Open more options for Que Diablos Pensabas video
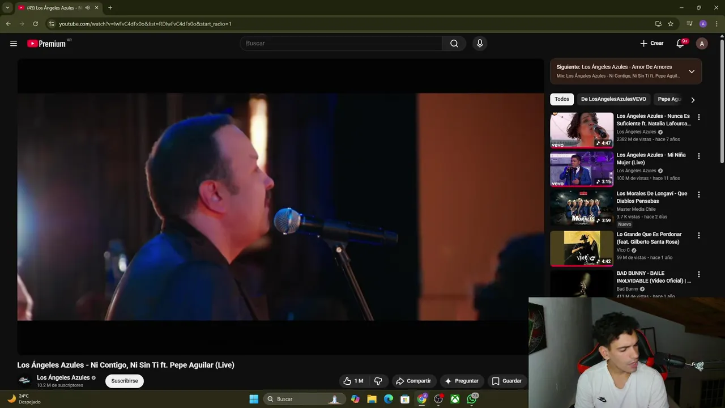725x408 pixels. point(698,194)
